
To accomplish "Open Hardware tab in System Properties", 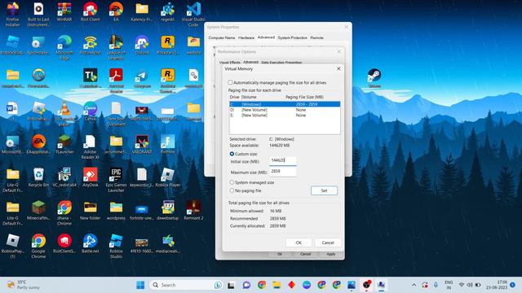I will (246, 38).
